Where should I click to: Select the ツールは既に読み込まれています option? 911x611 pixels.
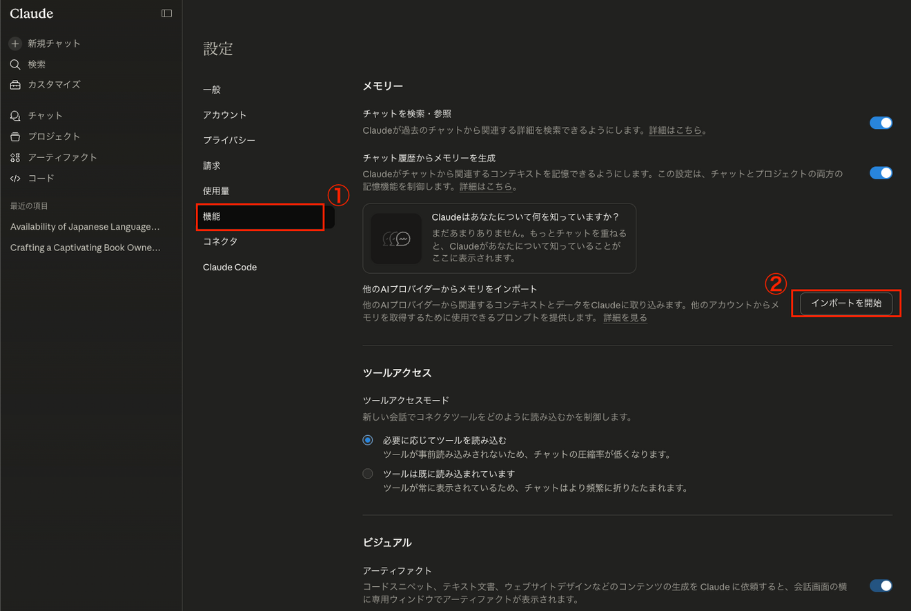click(x=367, y=473)
